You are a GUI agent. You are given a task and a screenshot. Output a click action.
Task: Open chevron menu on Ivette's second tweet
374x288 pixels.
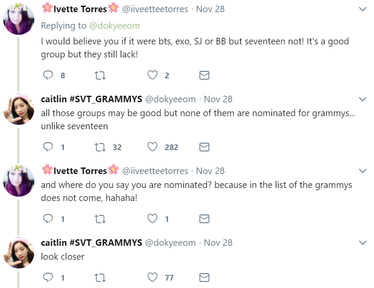click(x=362, y=171)
